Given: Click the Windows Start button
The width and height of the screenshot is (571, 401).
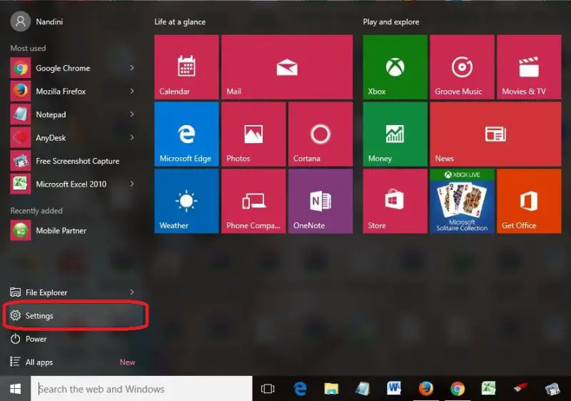Looking at the screenshot, I should (15, 389).
